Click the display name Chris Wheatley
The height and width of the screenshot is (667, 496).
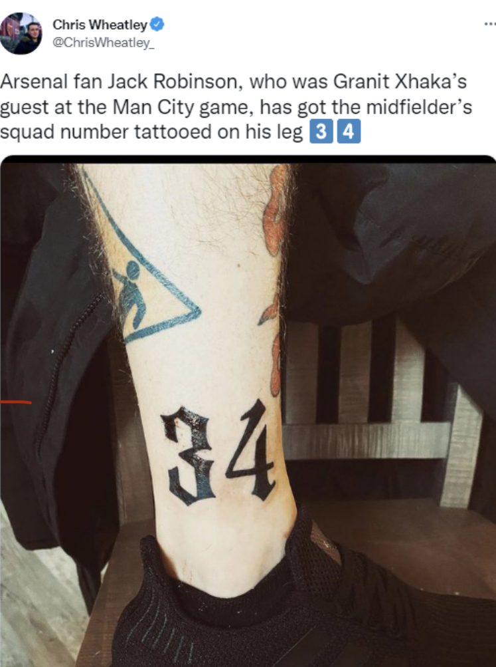click(x=100, y=25)
